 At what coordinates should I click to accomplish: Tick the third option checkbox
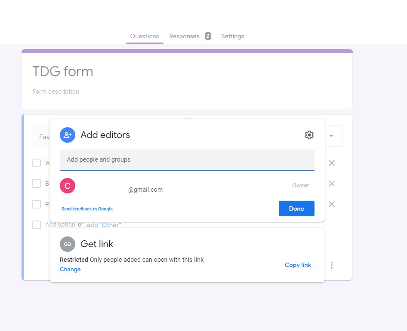click(x=37, y=204)
